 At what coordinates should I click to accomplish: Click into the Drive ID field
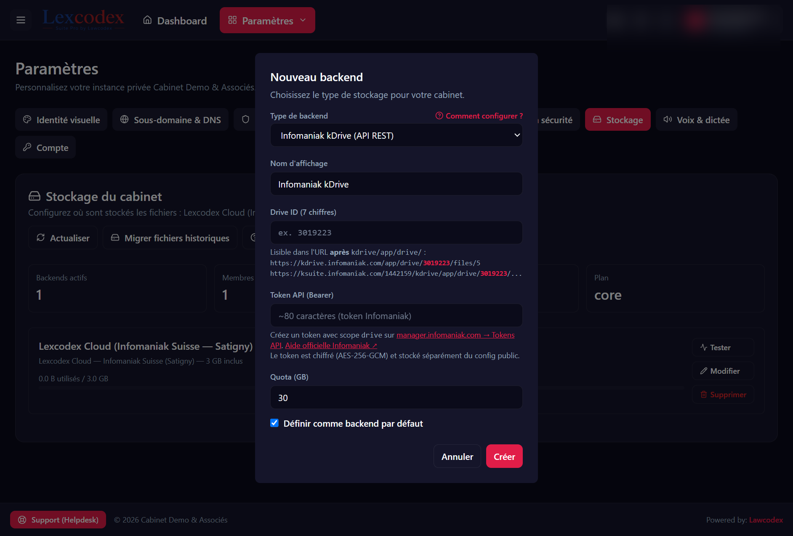(396, 233)
